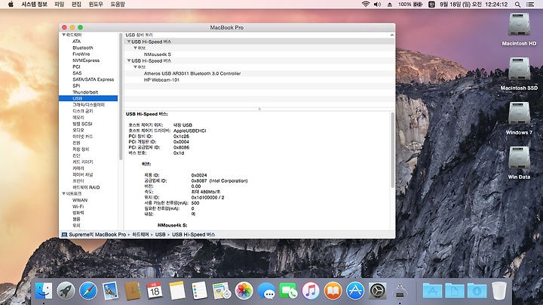The width and height of the screenshot is (543, 305).
Task: Open Photos pinwheel icon in Dock
Action: click(244, 291)
